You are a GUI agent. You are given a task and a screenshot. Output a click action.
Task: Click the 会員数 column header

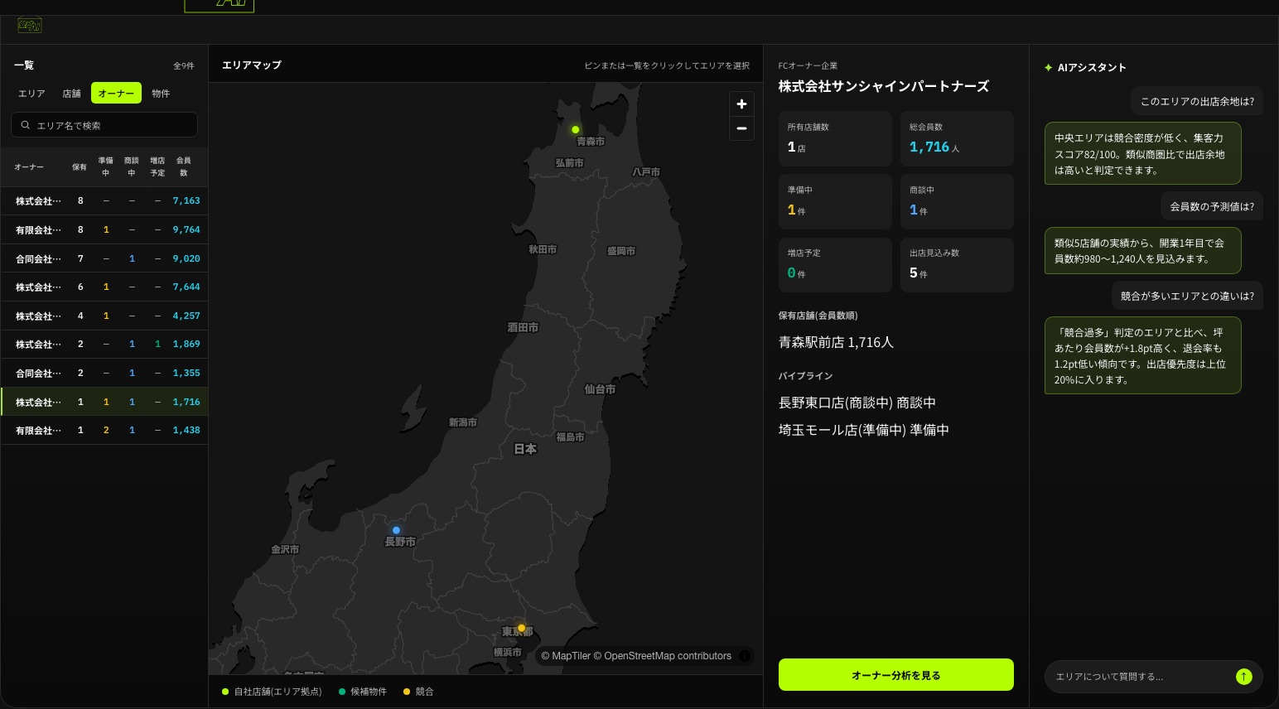tap(183, 166)
